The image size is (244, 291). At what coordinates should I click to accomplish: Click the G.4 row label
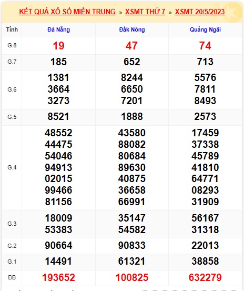(12, 167)
